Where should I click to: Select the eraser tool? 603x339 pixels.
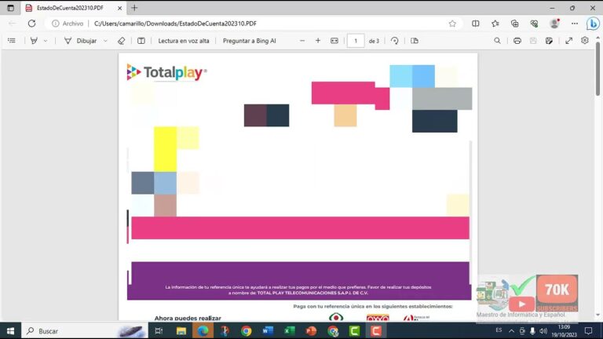point(121,41)
